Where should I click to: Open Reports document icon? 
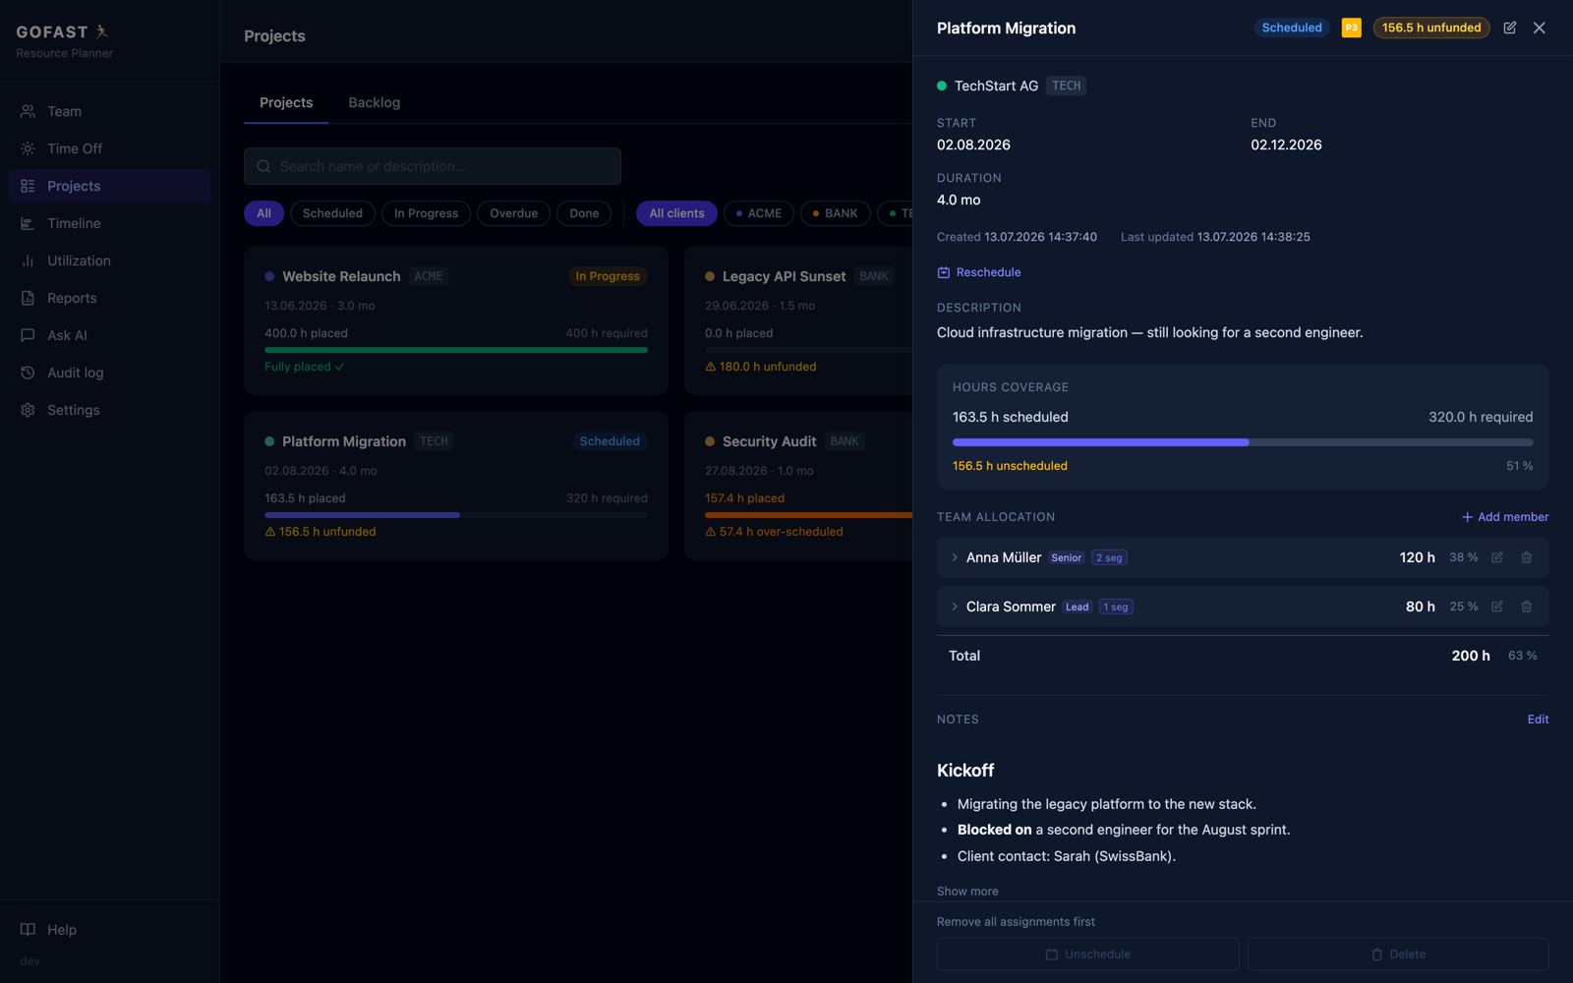28,298
